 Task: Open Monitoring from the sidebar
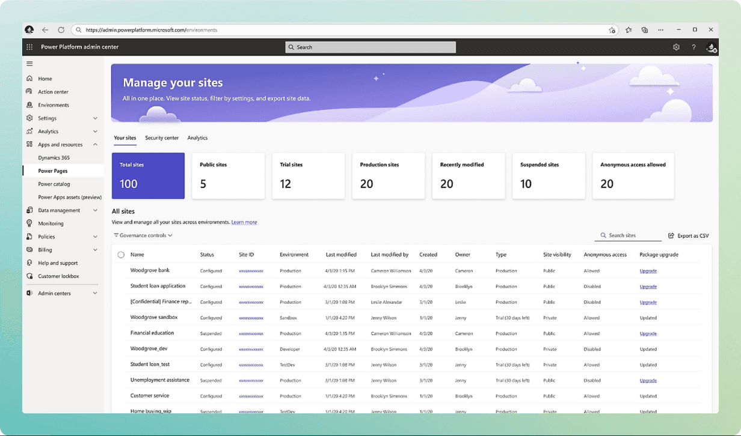coord(51,223)
